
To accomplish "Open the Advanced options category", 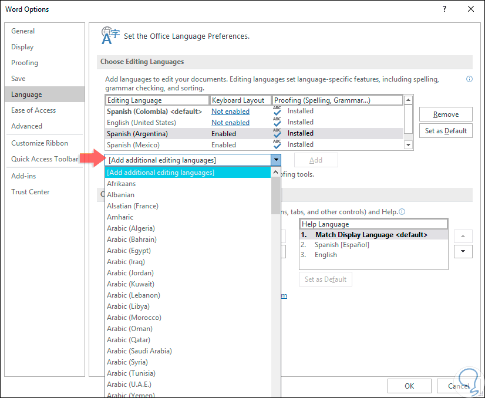I will [45, 126].
